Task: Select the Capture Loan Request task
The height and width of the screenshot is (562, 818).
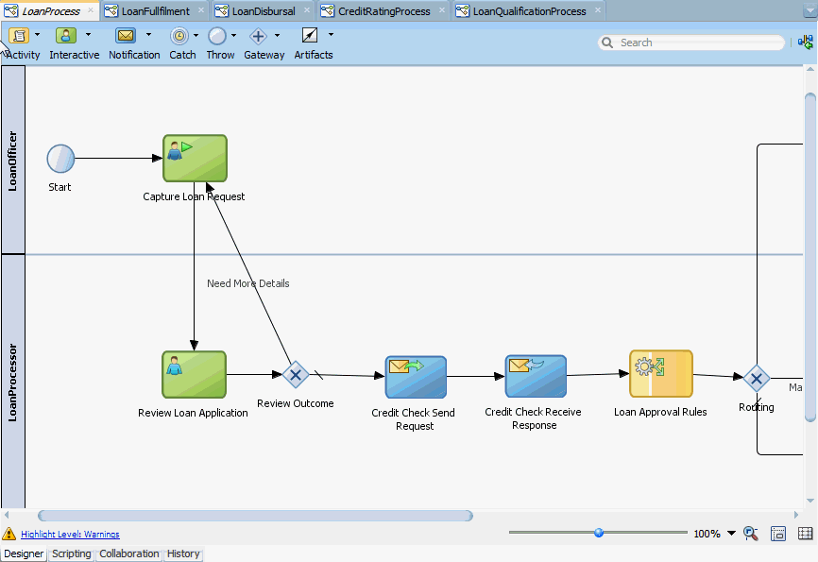Action: (x=196, y=158)
